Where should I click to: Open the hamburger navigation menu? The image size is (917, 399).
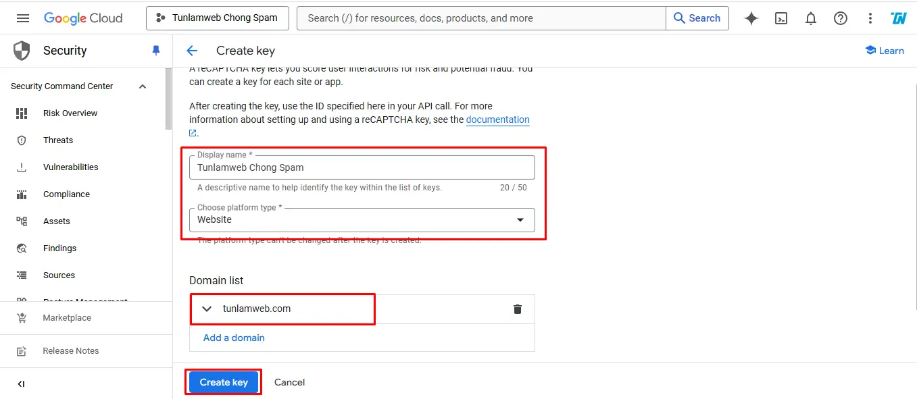coord(23,18)
